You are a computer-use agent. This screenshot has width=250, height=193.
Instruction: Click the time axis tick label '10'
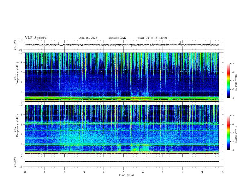point(222,172)
